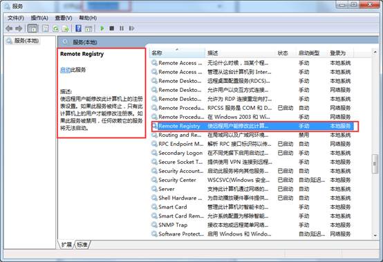Select the Smart Card service name

[x=172, y=207]
